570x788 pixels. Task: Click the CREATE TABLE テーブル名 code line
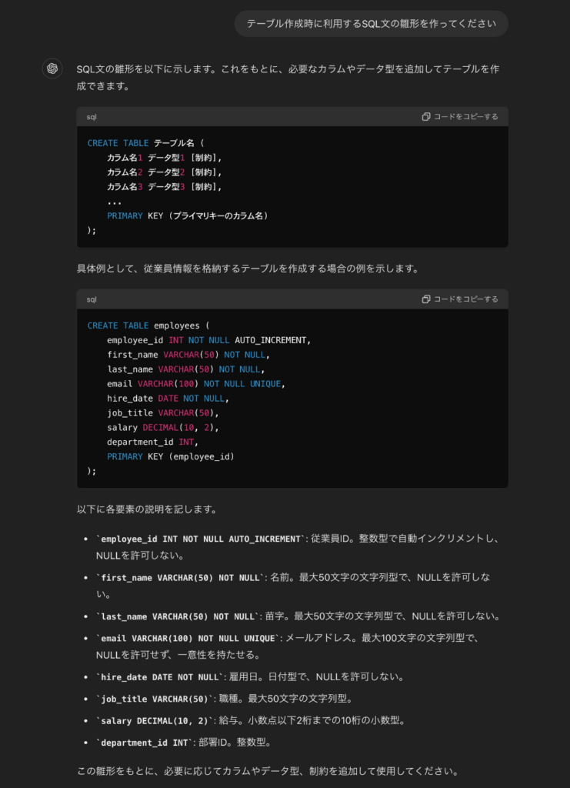click(x=146, y=143)
